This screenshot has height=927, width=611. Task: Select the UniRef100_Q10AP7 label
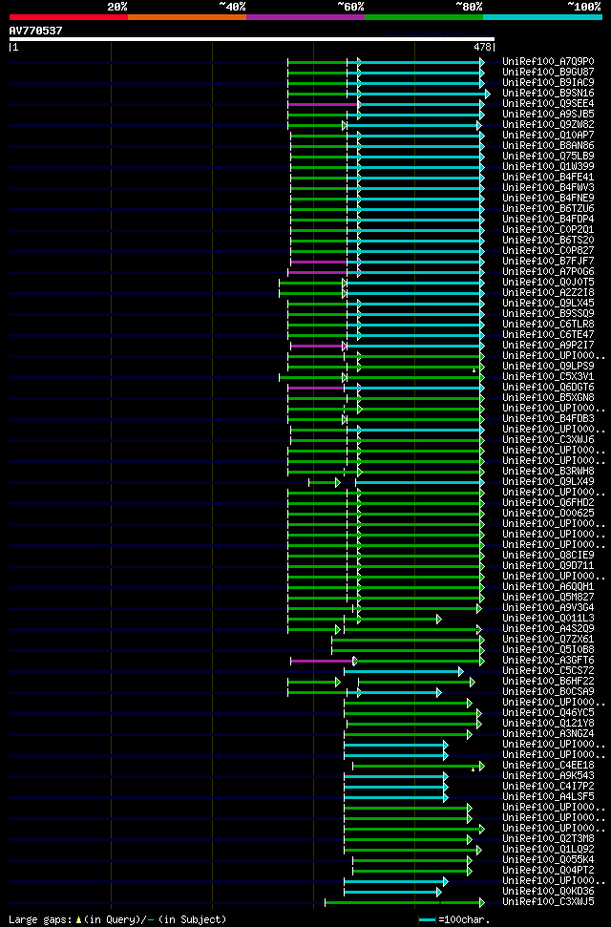click(x=548, y=136)
